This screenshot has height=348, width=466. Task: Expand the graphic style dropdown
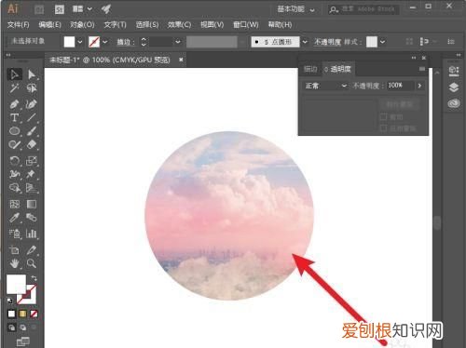click(382, 42)
